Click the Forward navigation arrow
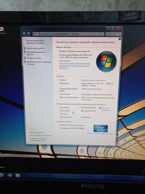 coord(28,34)
